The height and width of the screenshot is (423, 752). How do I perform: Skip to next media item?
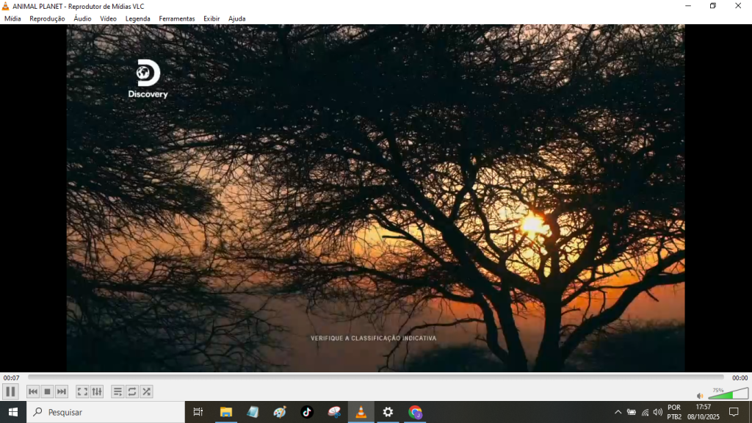pyautogui.click(x=62, y=391)
